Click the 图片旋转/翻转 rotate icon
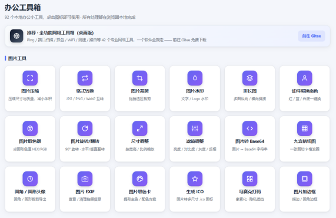 [x=85, y=128]
